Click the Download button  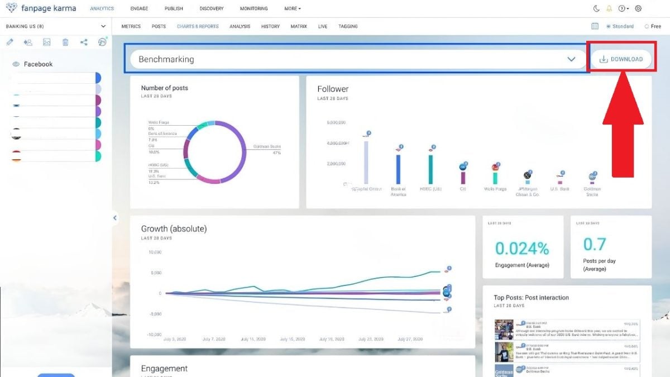pos(621,59)
